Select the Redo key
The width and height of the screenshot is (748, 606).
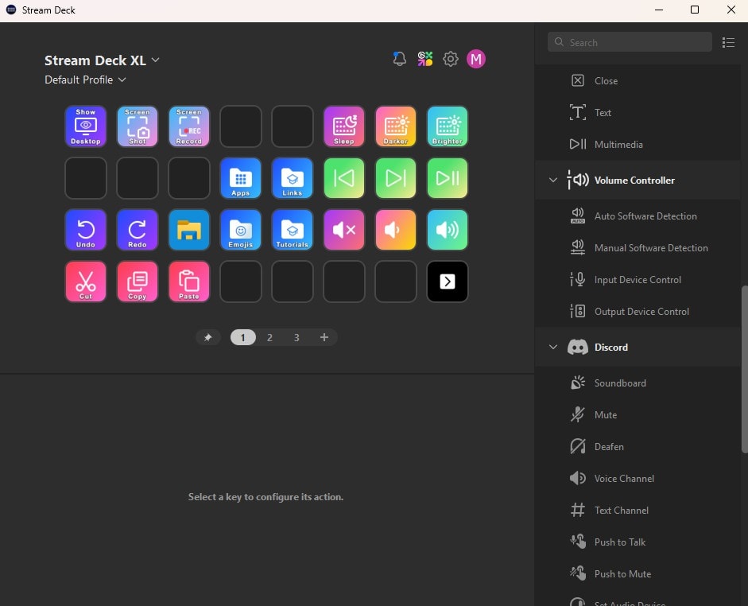pos(138,230)
